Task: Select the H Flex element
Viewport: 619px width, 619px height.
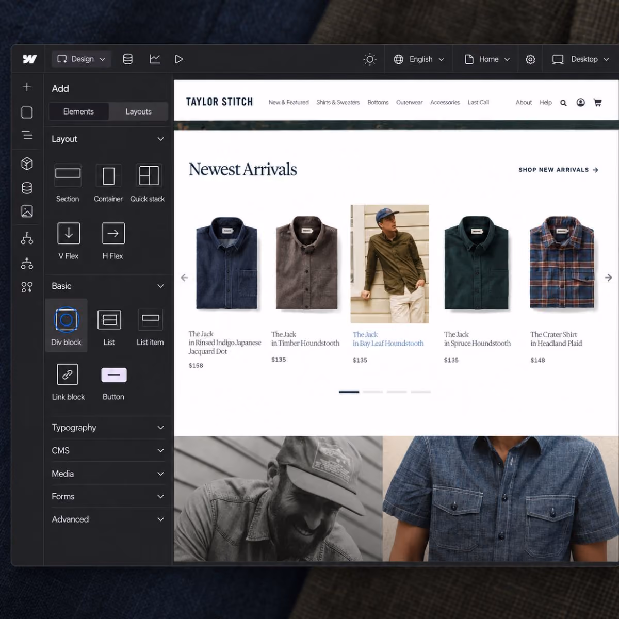Action: click(113, 241)
